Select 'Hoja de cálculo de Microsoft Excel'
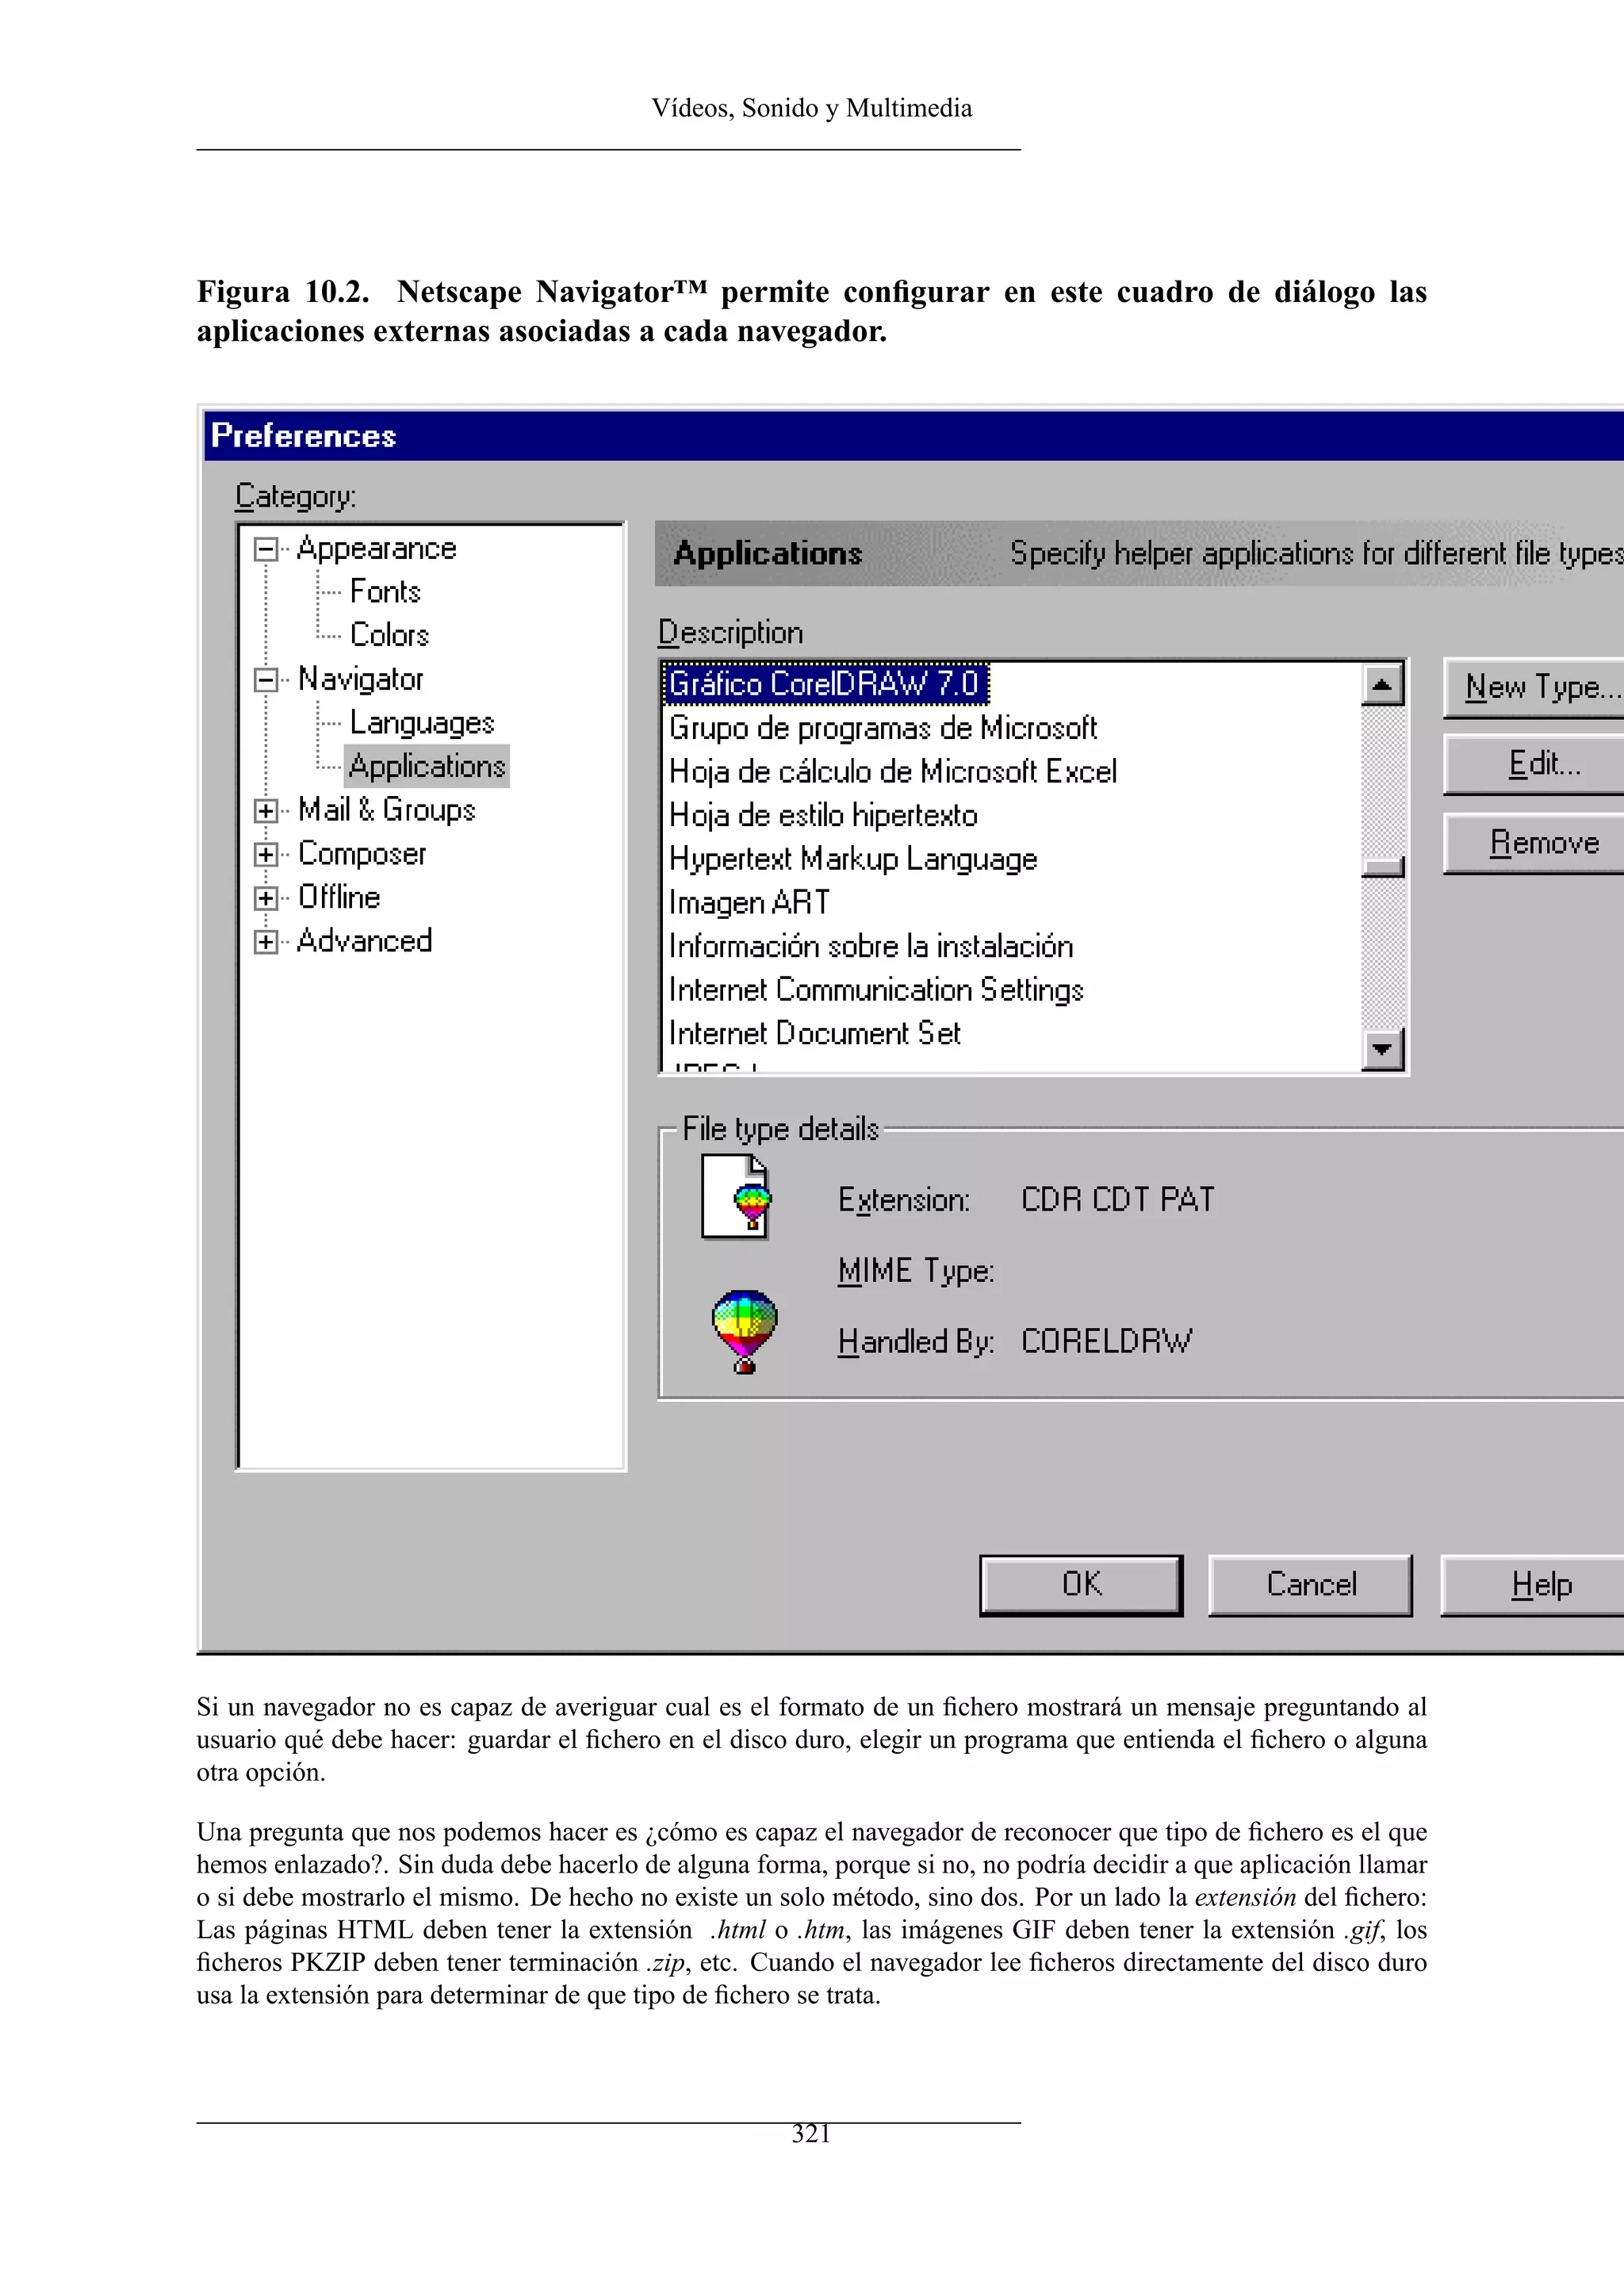Screen dimensions: 1624x2296 pyautogui.click(x=893, y=772)
